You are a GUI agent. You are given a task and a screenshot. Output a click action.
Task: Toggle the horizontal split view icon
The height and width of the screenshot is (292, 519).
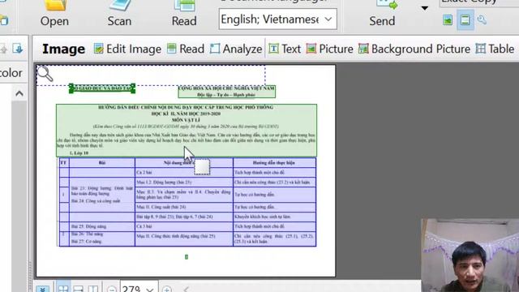78,289
